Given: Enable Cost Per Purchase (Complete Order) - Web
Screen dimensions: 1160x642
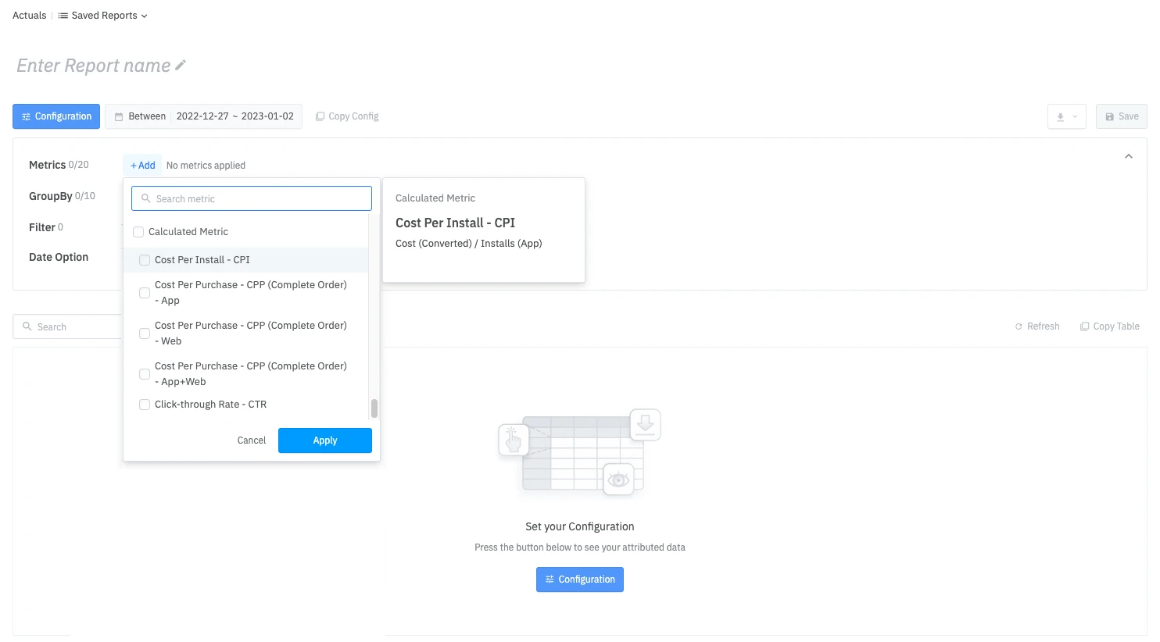Looking at the screenshot, I should tap(145, 333).
